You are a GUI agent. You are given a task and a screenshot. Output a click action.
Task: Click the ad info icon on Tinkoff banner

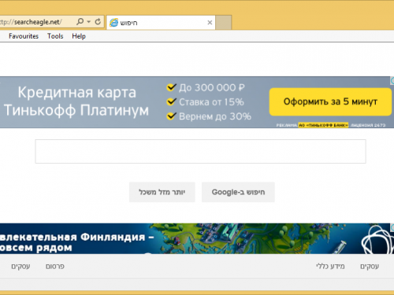[x=392, y=81]
